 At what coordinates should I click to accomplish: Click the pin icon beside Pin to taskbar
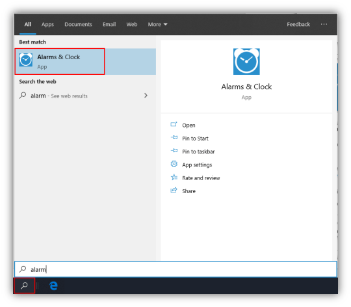click(x=174, y=151)
